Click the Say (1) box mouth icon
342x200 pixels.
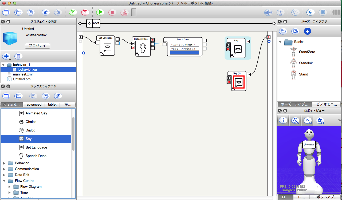[239, 82]
